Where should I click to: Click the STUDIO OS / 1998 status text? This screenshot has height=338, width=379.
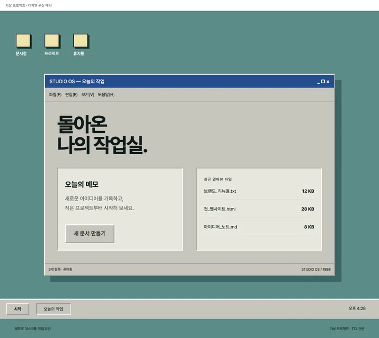point(316,269)
